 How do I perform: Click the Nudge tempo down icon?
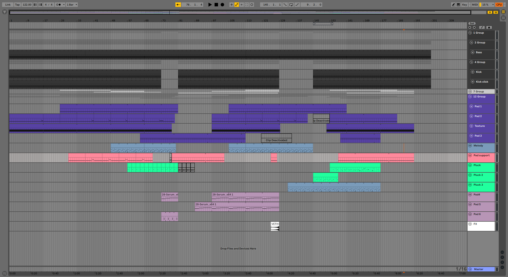pos(35,5)
